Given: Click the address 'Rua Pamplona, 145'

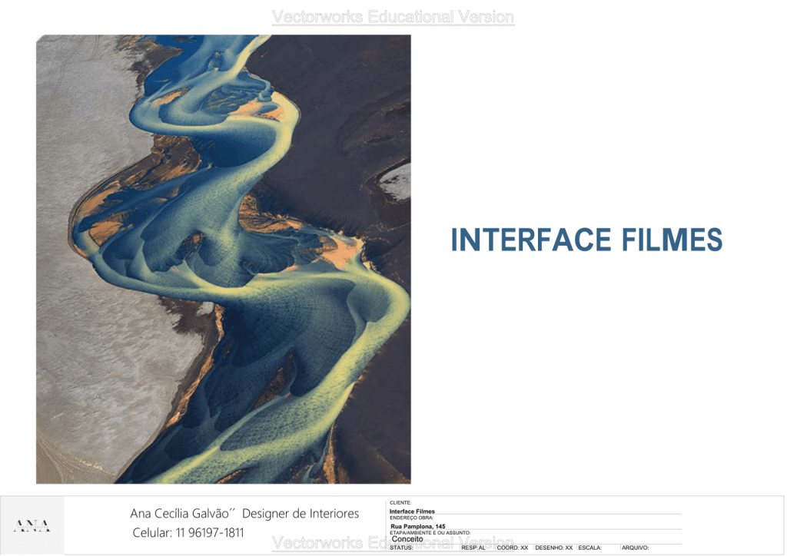Looking at the screenshot, I should click(x=418, y=526).
